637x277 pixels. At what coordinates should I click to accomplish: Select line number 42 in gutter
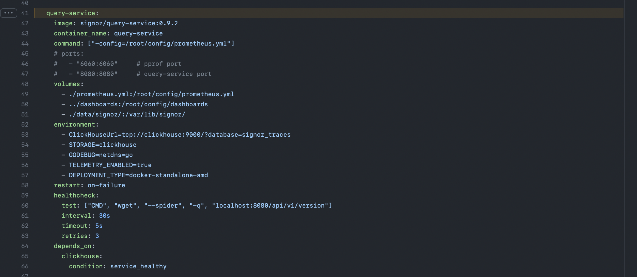[25, 23]
